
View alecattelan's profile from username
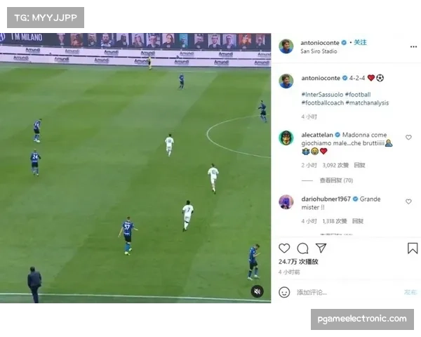point(317,135)
